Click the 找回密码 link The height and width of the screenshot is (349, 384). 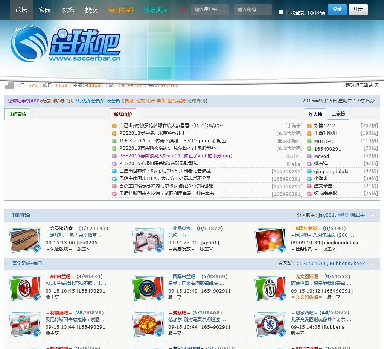click(x=316, y=12)
